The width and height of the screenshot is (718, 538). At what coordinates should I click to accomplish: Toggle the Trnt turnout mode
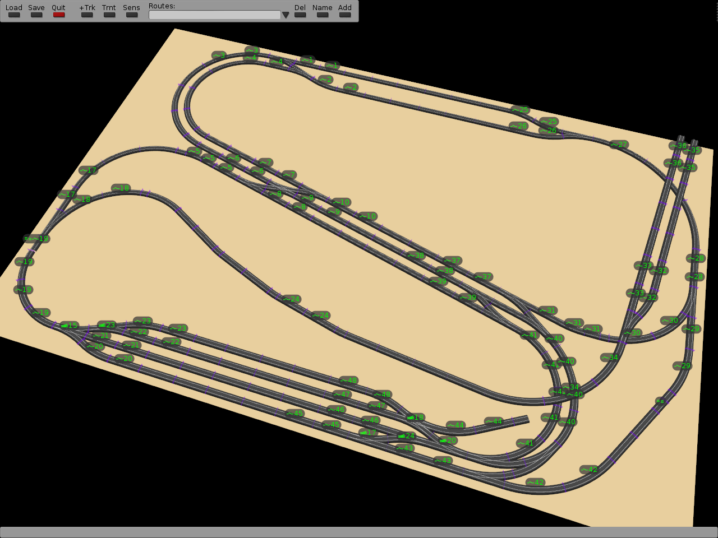coord(109,15)
